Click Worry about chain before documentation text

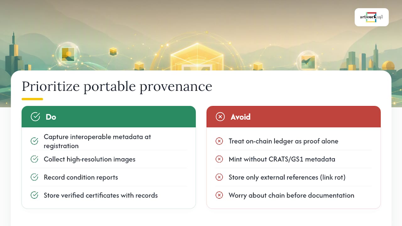(291, 195)
